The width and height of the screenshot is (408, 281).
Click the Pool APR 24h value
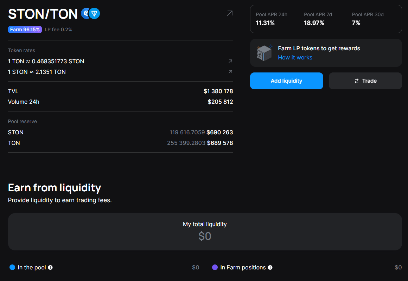coord(265,23)
